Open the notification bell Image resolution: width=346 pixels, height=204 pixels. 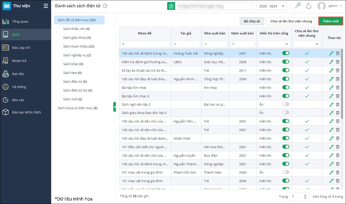point(308,6)
